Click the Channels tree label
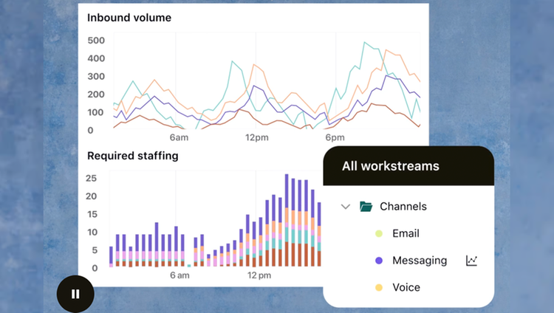 coord(403,206)
